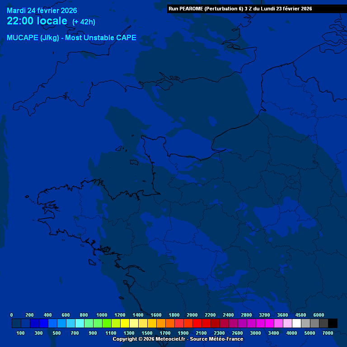Click the darkest blue first legend swatch
Image resolution: width=347 pixels, height=347 pixels.
click(16, 323)
